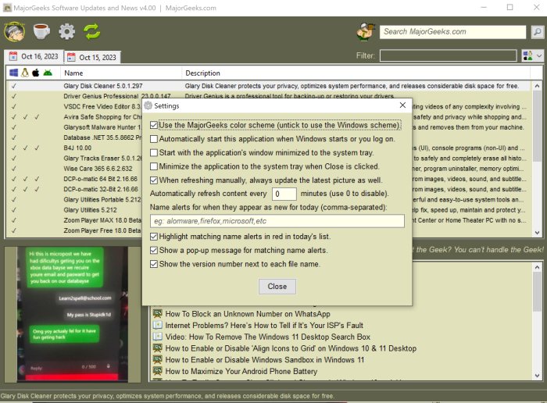Sort list by the Name column header
Image resolution: width=547 pixels, height=403 pixels.
point(121,73)
